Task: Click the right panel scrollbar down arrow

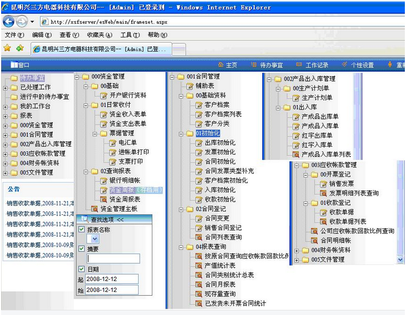Action: 400,259
